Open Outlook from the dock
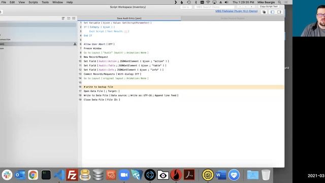Image resolution: width=325 pixels, height=183 pixels. [x=20, y=175]
